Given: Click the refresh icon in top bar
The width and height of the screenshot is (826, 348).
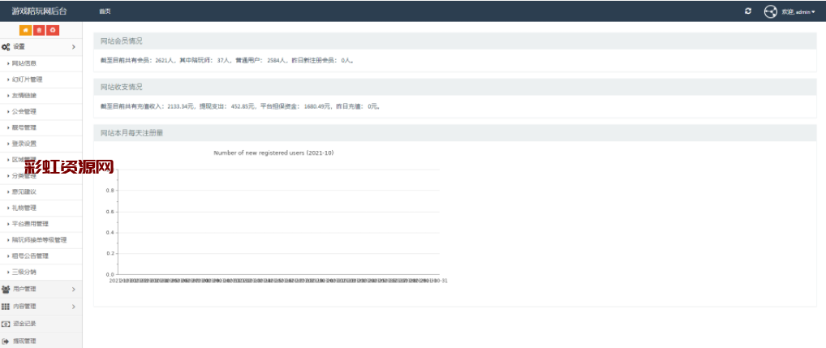Looking at the screenshot, I should 747,11.
